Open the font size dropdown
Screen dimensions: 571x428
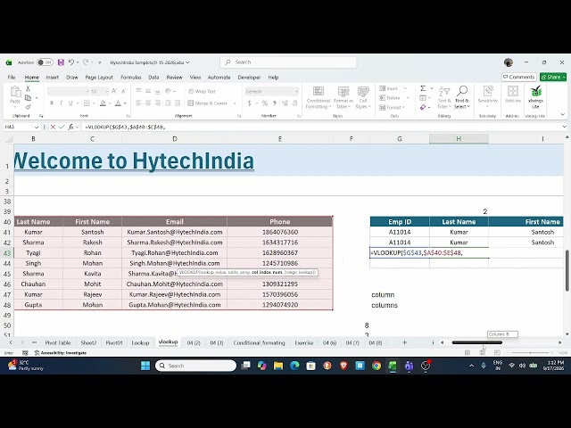click(106, 91)
